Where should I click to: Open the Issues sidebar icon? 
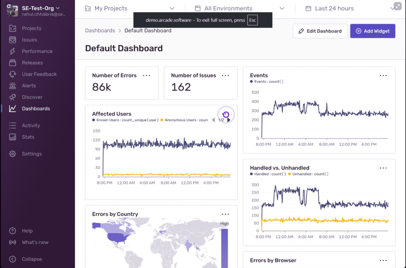[x=13, y=40]
